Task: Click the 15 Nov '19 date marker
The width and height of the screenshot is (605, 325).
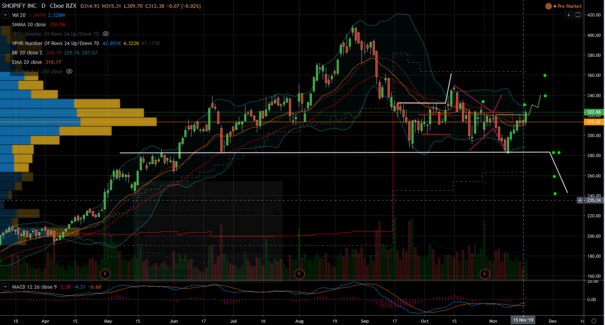Action: pyautogui.click(x=523, y=320)
